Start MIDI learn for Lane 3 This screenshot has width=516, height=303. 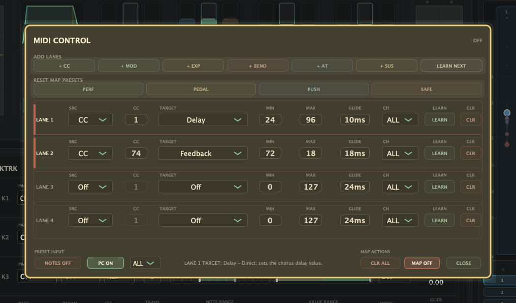click(440, 187)
